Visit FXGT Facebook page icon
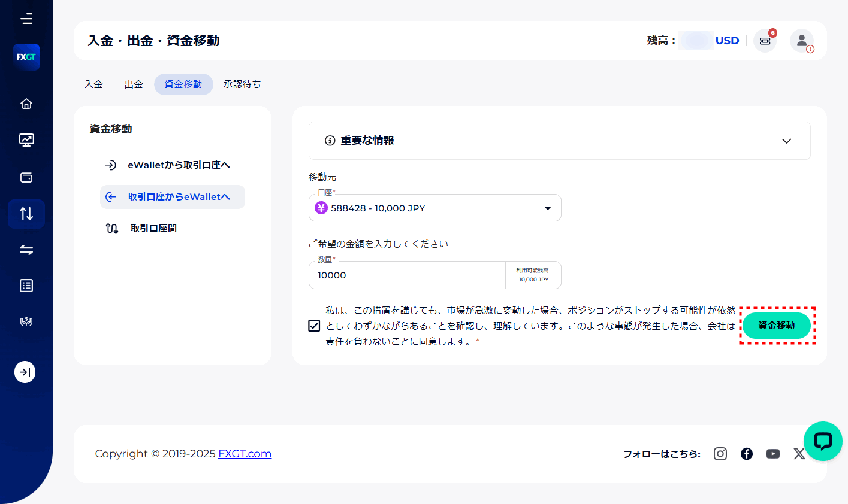 pyautogui.click(x=747, y=454)
